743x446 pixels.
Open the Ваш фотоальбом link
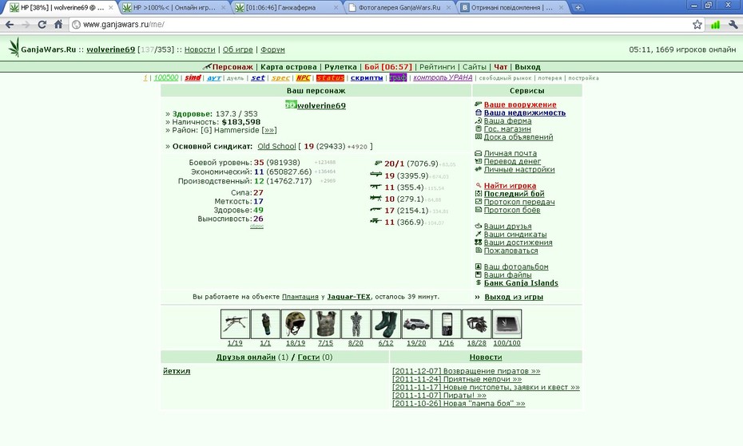coord(516,266)
